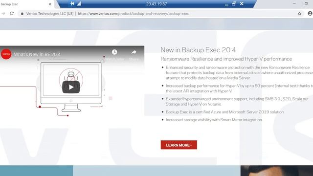This screenshot has width=313, height=176.
Task: Play the What's New in BE 20.4 video
Action: [71, 87]
